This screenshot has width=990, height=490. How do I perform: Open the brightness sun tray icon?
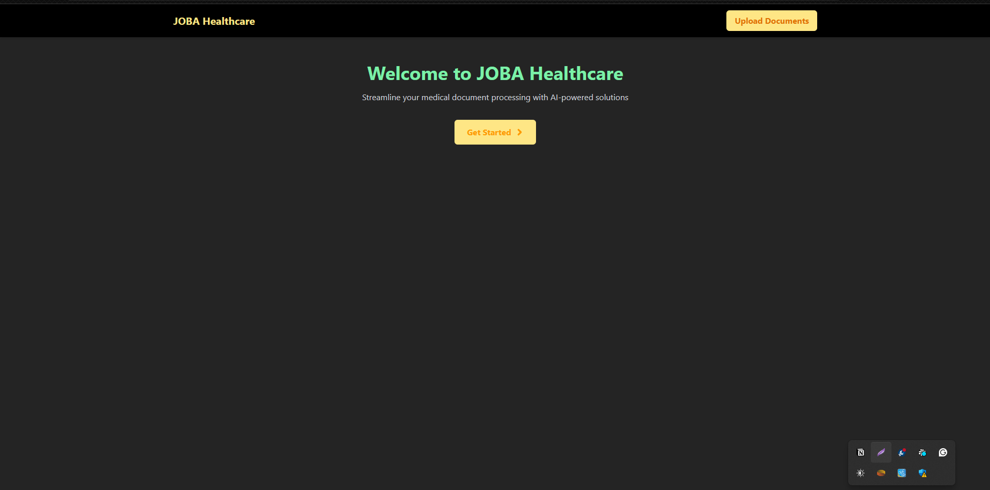[x=861, y=473]
